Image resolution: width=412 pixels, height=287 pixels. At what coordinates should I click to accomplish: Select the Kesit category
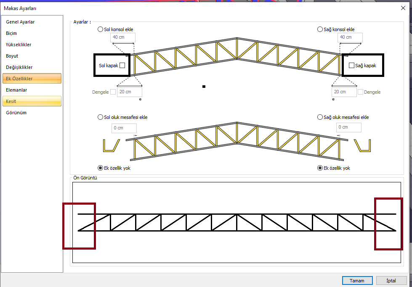click(11, 101)
